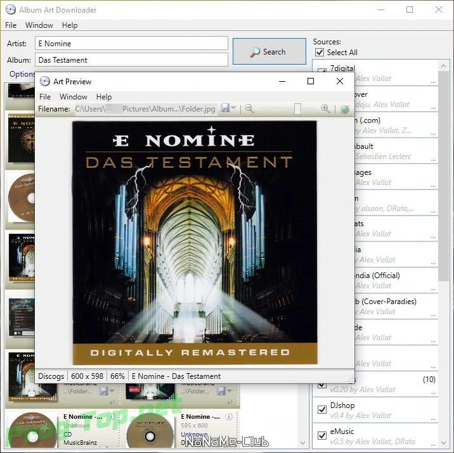Expand the eMusic source options ellipsis
This screenshot has width=454, height=453.
[433, 445]
